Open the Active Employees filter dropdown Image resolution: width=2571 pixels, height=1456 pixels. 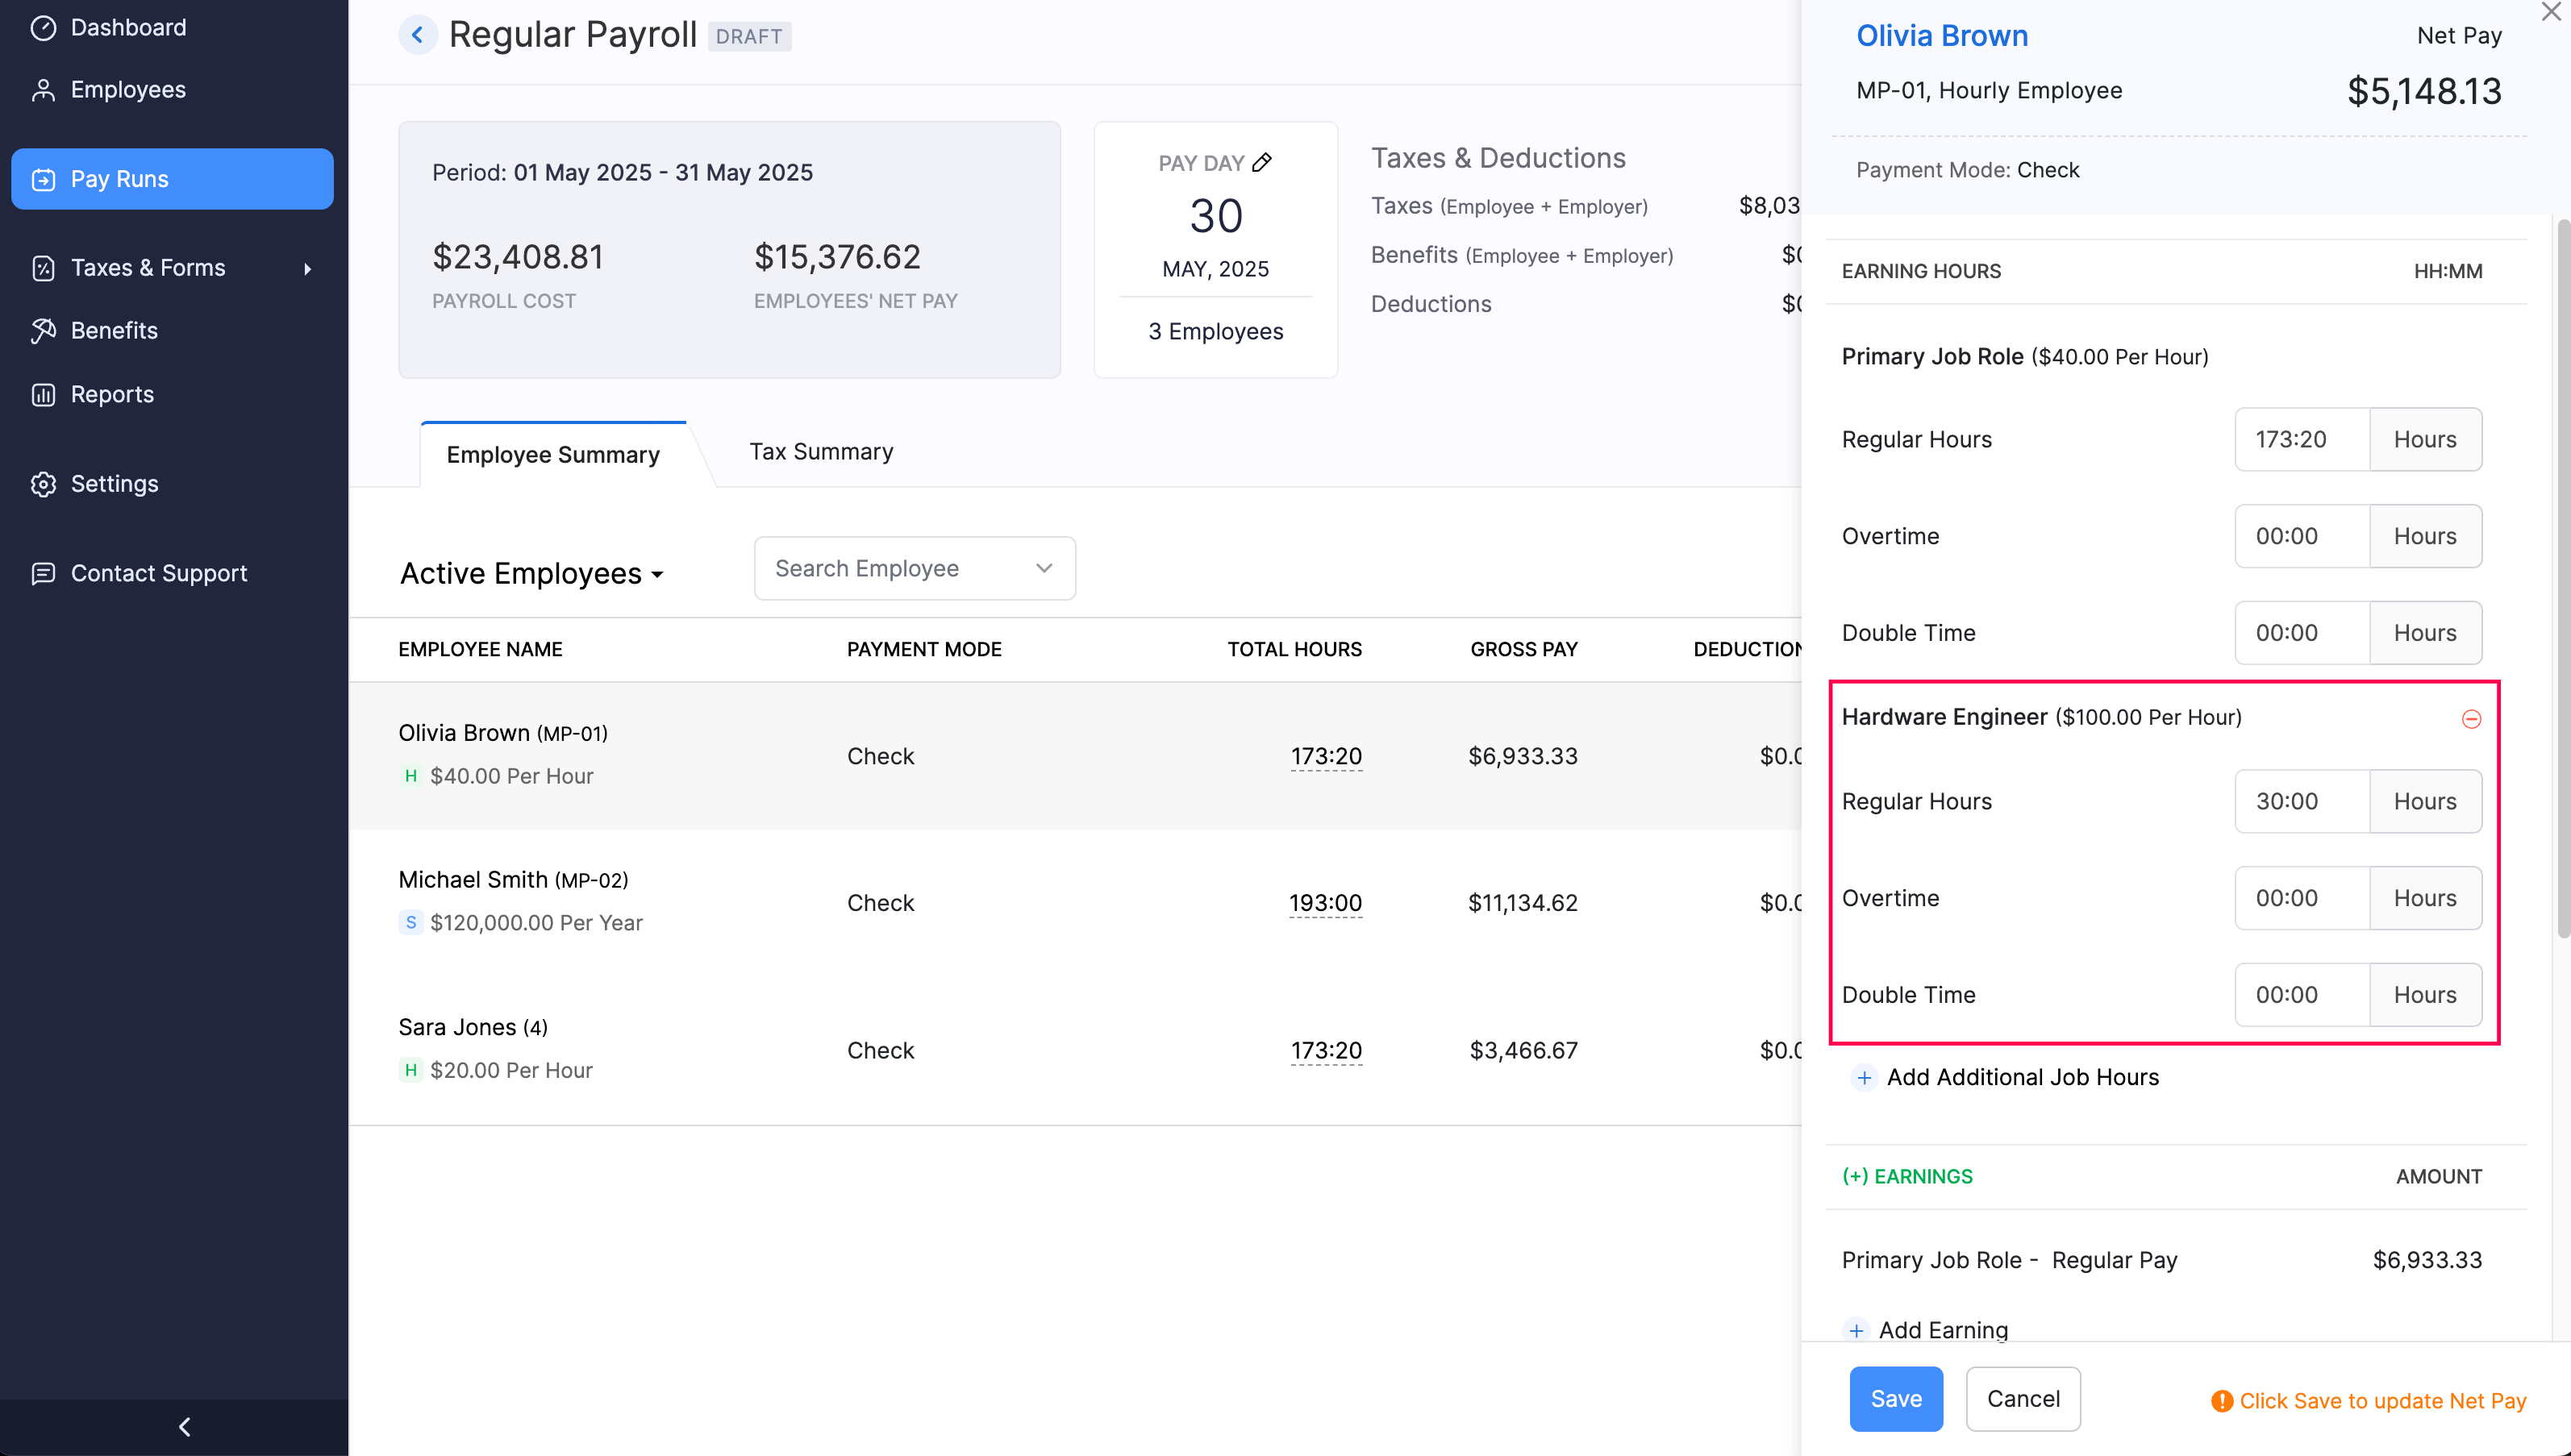[531, 574]
